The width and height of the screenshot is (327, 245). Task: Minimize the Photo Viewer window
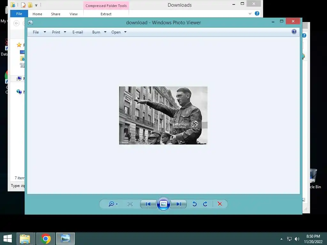pyautogui.click(x=273, y=22)
